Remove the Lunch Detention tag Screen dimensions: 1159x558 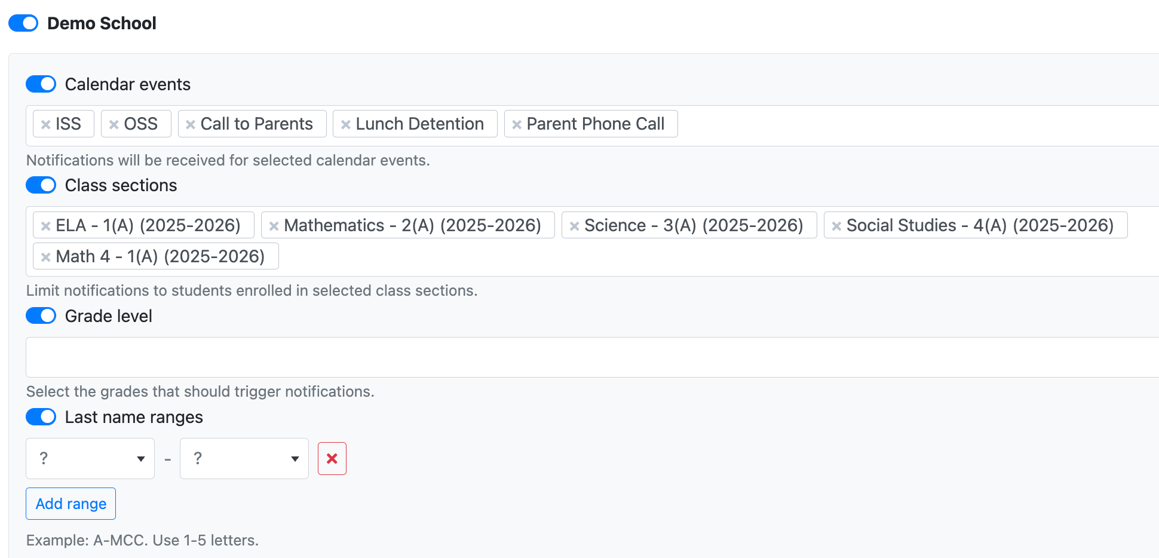coord(345,124)
